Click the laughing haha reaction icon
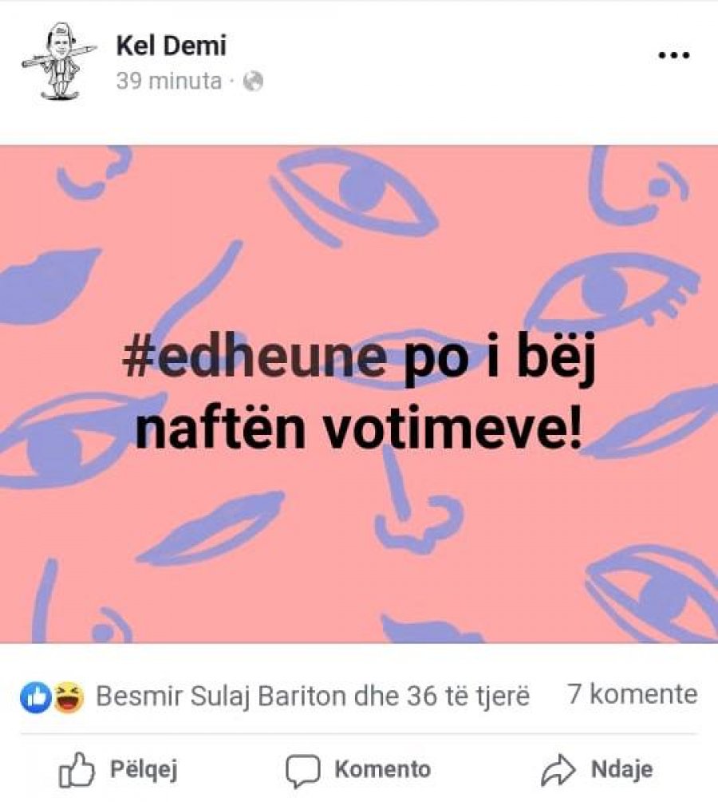This screenshot has width=718, height=802. tap(69, 697)
